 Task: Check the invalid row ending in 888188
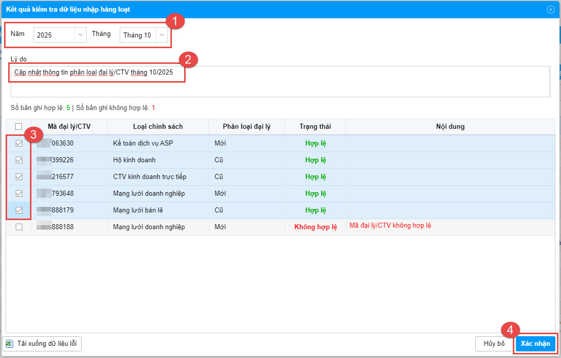click(x=19, y=227)
